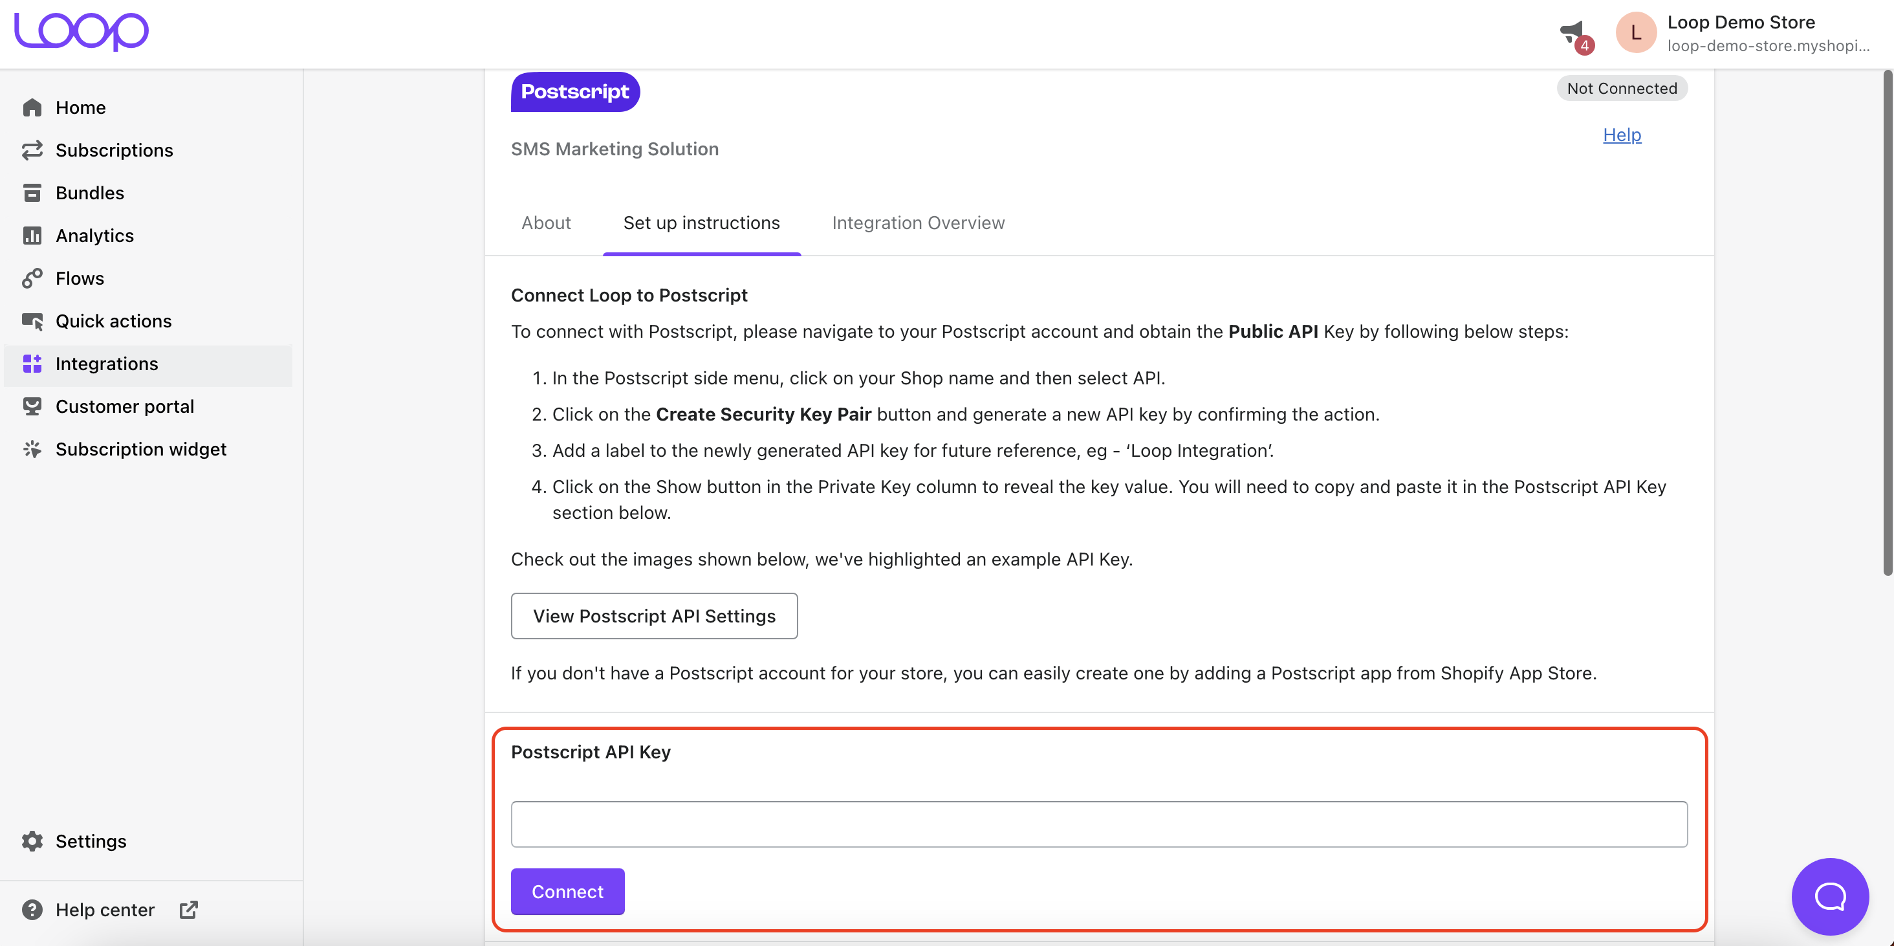Click the Help center external link icon
The height and width of the screenshot is (946, 1894).
[x=189, y=910]
